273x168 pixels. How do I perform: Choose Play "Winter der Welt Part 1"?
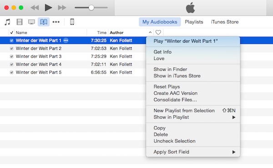coord(193,41)
